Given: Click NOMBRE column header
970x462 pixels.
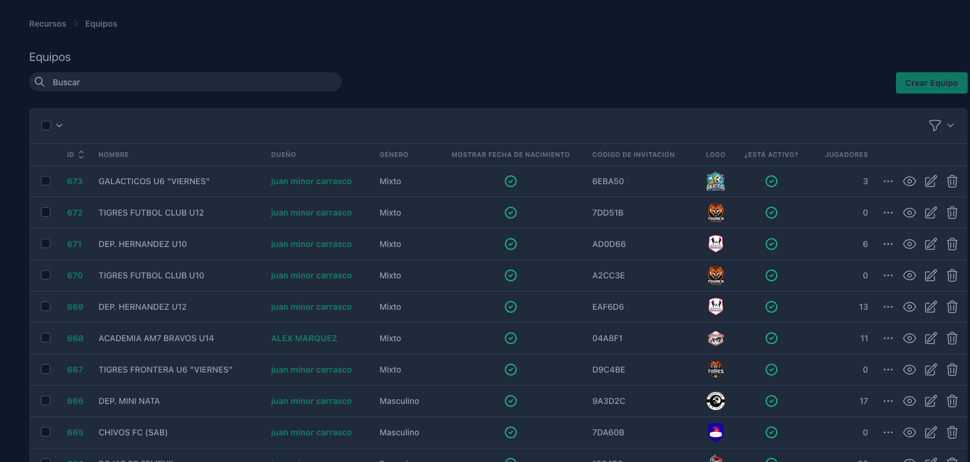Looking at the screenshot, I should coord(114,155).
